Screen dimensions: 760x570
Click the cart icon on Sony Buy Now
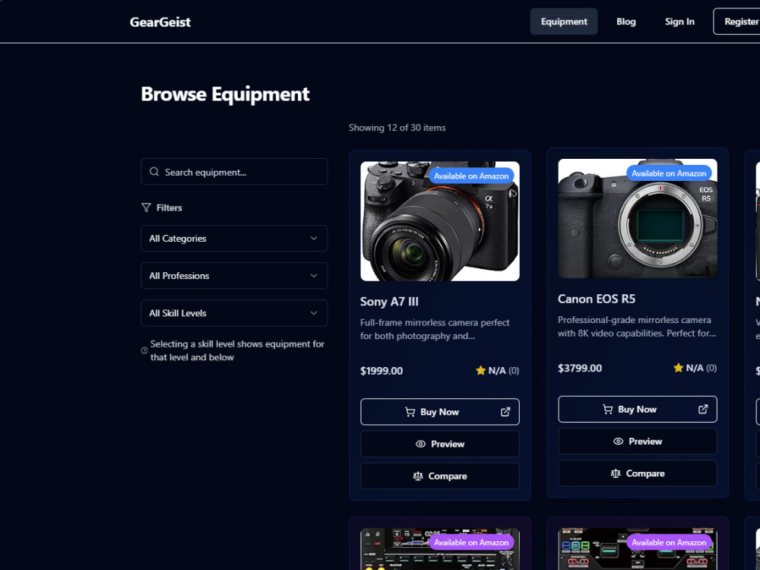[410, 412]
